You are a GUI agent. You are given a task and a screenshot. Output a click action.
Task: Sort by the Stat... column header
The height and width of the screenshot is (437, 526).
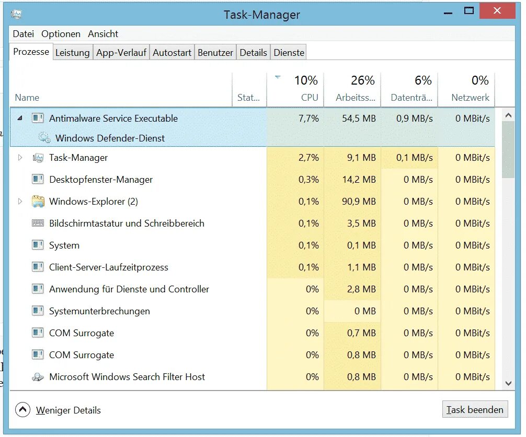(249, 90)
